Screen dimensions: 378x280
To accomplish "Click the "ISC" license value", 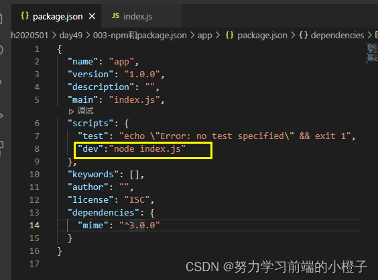I will 137,200.
